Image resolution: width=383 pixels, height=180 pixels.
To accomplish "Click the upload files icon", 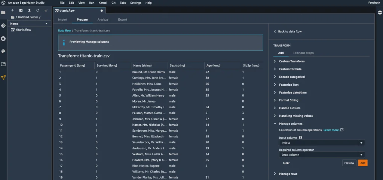I will point(29,10).
